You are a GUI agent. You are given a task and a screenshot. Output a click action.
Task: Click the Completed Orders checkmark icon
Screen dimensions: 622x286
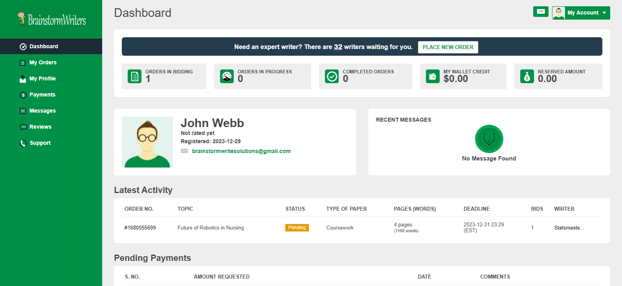[x=332, y=76]
